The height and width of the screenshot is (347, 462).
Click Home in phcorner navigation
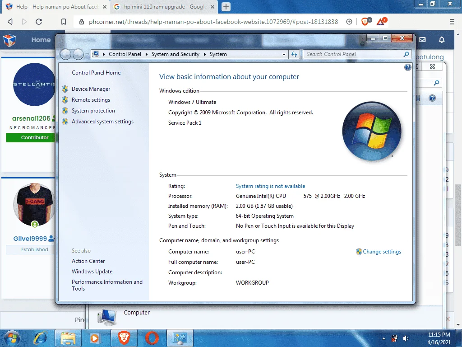pyautogui.click(x=41, y=40)
